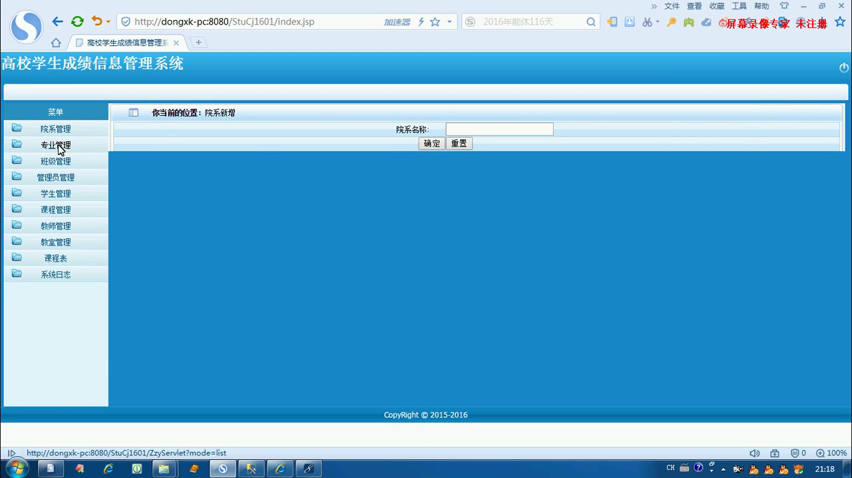Show hidden system tray icons arrow
Image resolution: width=852 pixels, height=478 pixels.
click(724, 469)
